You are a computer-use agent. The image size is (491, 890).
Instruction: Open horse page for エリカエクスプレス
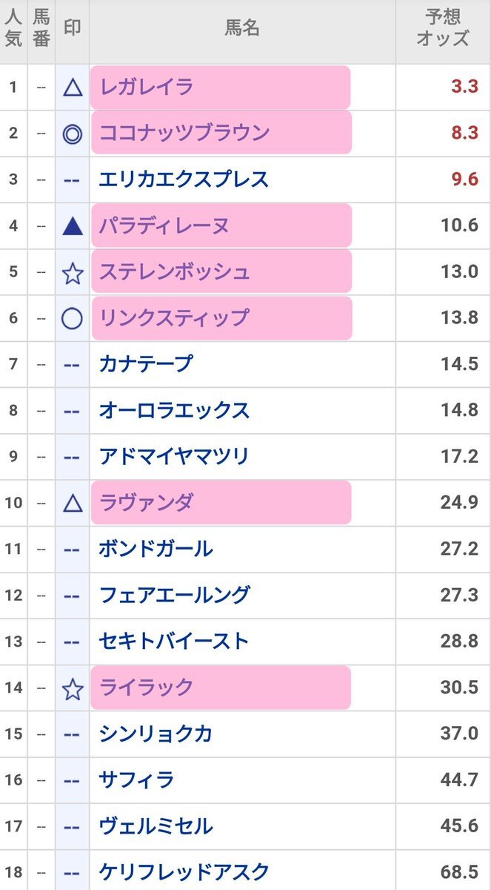click(184, 179)
